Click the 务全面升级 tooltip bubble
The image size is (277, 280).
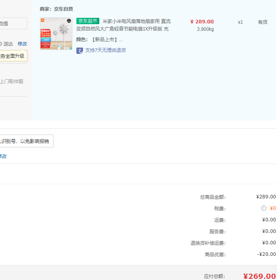pos(13,56)
